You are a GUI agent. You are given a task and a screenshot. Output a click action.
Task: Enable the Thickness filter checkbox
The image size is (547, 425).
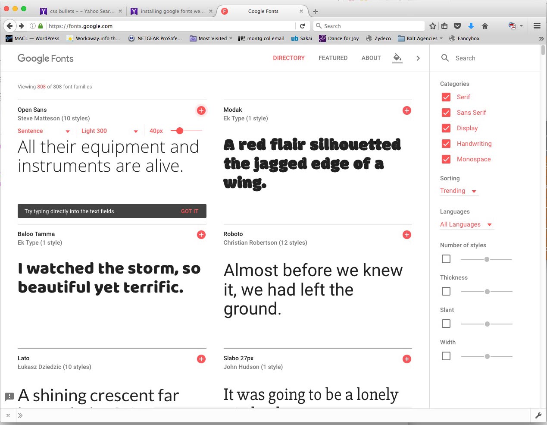[x=446, y=291]
